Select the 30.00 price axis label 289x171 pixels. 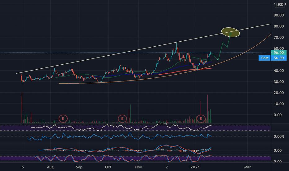[278, 81]
